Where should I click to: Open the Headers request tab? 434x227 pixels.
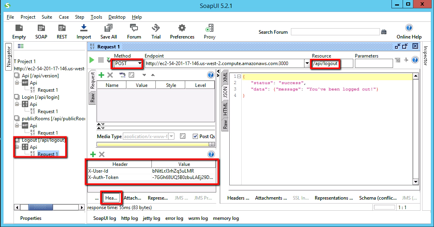tap(111, 198)
